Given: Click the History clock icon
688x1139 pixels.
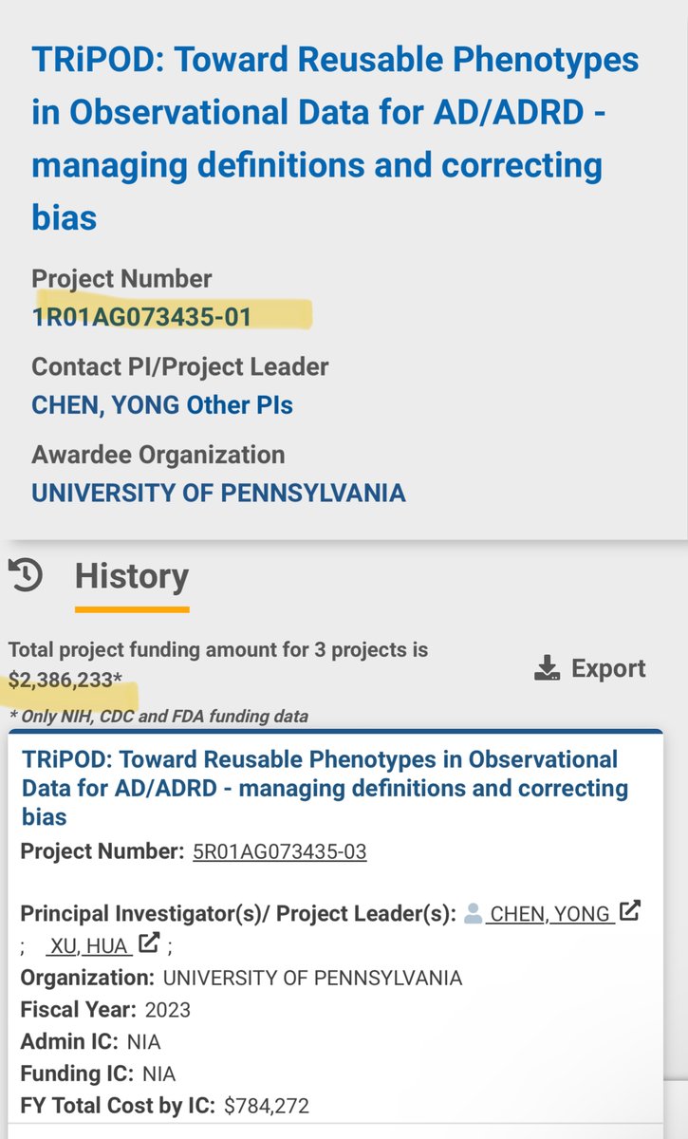Looking at the screenshot, I should coord(25,576).
